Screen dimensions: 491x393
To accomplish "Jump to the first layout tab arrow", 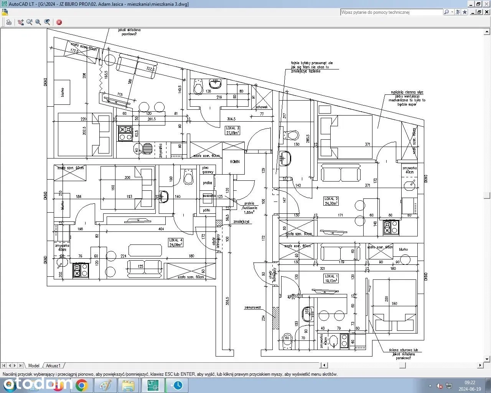I will coord(5,365).
